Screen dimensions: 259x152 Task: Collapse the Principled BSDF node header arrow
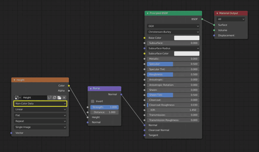147,13
